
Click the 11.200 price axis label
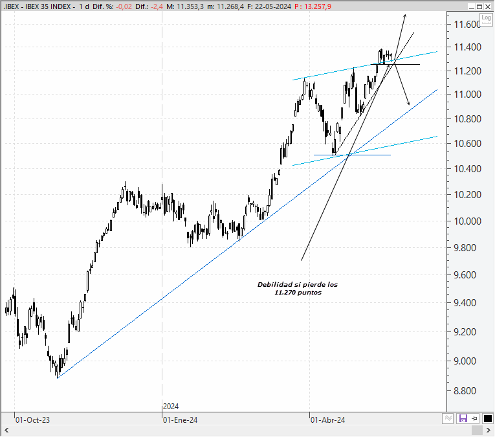coord(468,71)
